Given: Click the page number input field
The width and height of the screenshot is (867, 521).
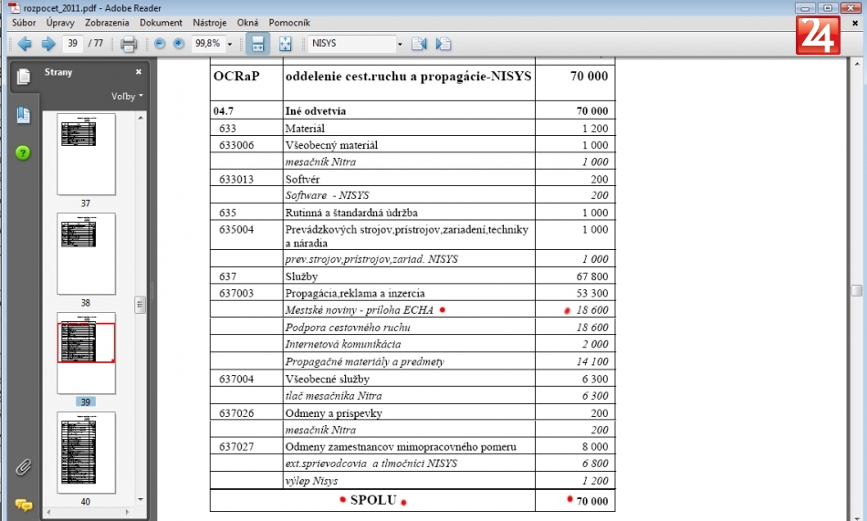Looking at the screenshot, I should 73,44.
